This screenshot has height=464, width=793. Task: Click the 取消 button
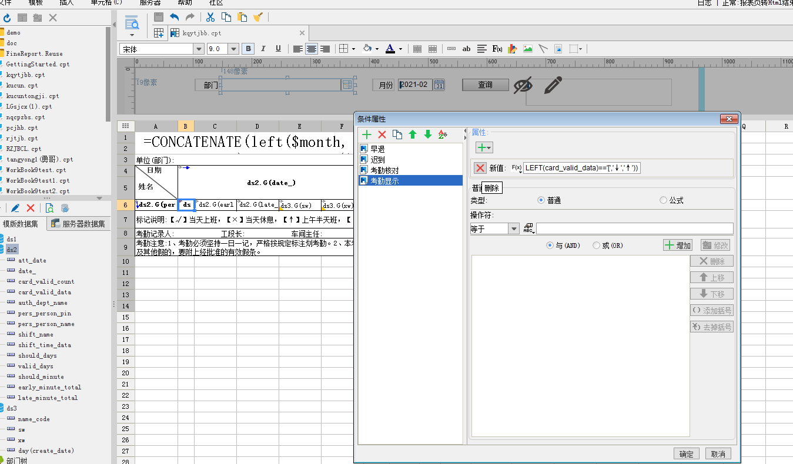point(718,454)
